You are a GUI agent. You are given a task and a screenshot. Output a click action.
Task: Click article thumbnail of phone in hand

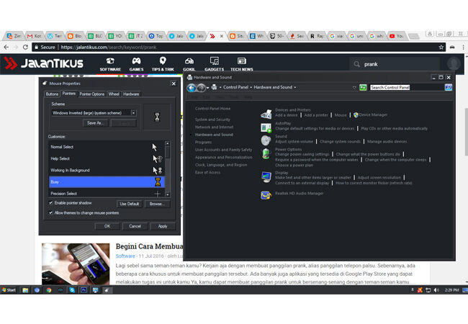[x=76, y=264]
